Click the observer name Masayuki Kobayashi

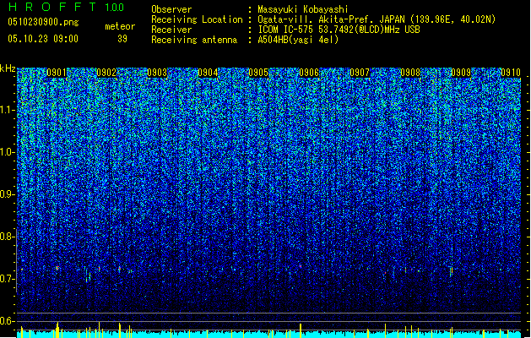click(x=303, y=9)
